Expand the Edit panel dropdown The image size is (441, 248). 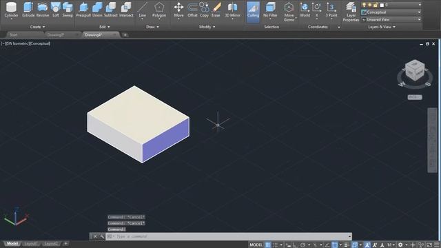point(104,27)
